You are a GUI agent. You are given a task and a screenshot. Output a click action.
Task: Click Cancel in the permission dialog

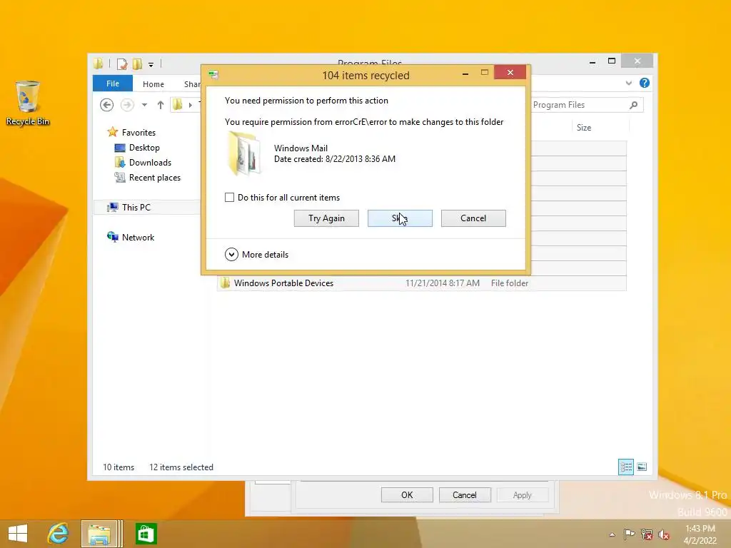coord(473,218)
